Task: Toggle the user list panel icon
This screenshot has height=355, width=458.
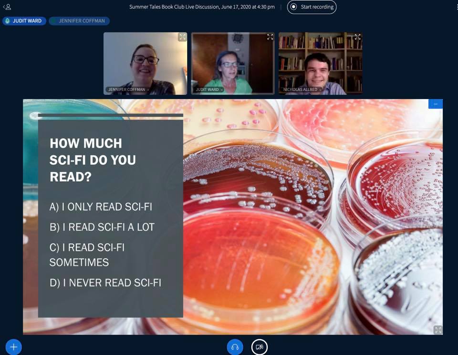Action: (x=7, y=7)
